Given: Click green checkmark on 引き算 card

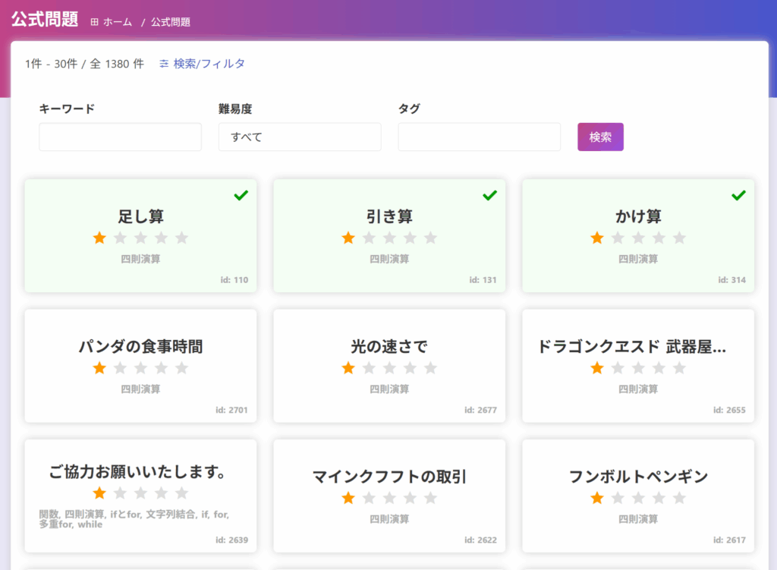Looking at the screenshot, I should pos(490,196).
